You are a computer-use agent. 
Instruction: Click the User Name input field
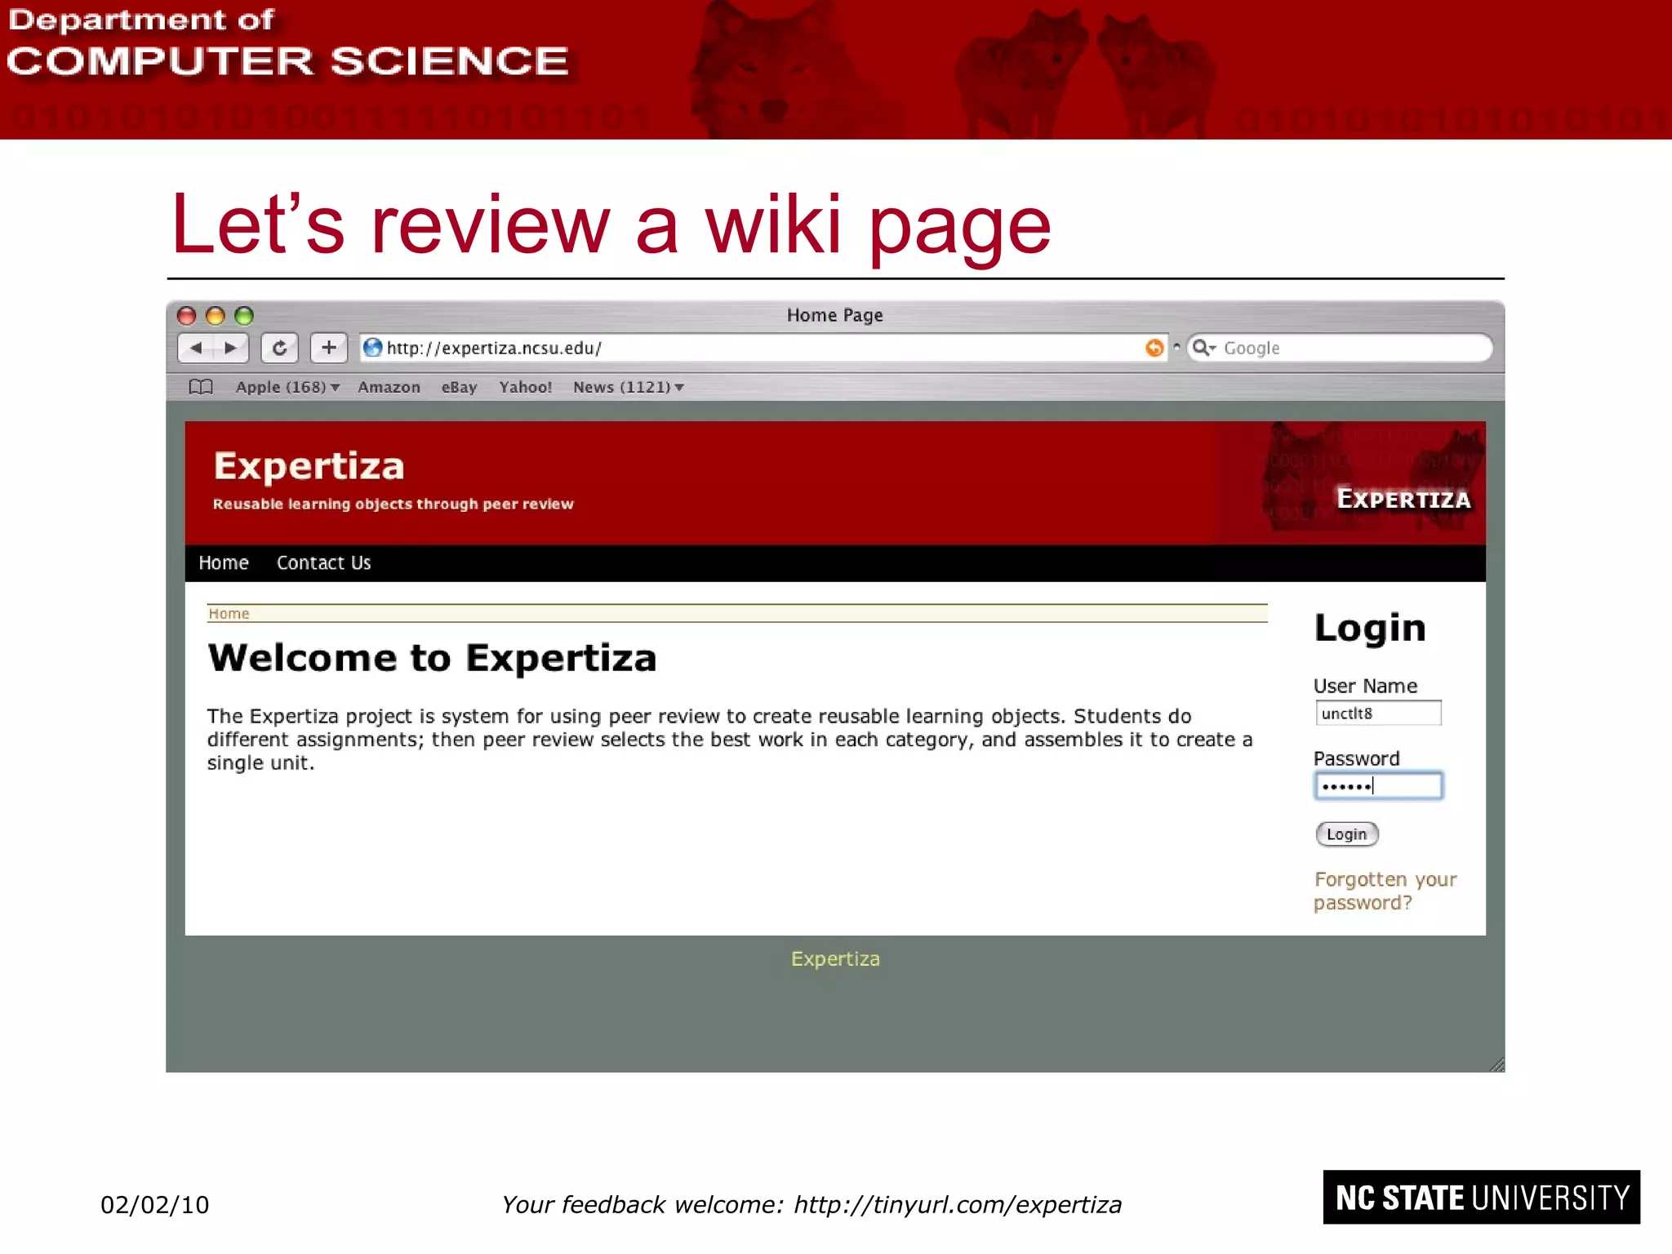1378,713
